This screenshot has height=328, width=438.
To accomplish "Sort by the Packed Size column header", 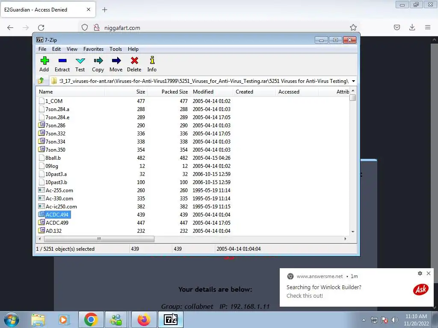I will tap(169, 92).
